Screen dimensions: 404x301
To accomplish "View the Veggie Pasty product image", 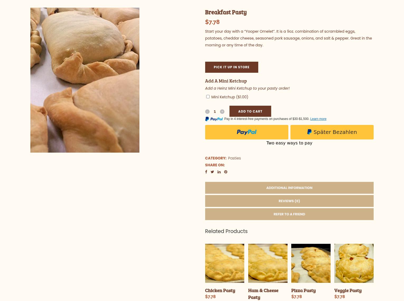I will click(354, 263).
